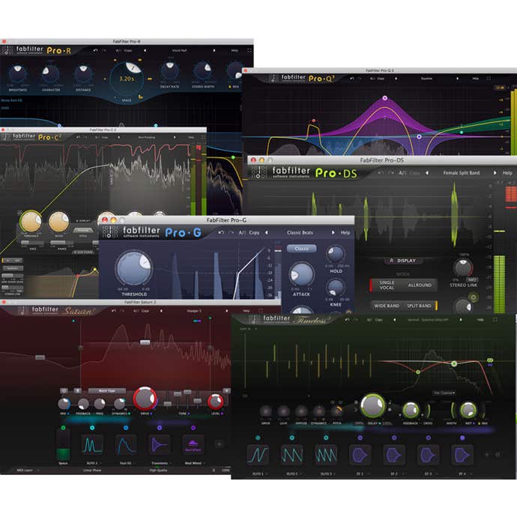Go to previous preset in Pro-DS
This screenshot has width=517, height=517.
click(x=427, y=173)
